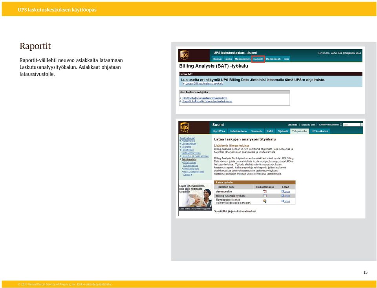Click Kirjaudu ulos in billing center header
This screenshot has height=288, width=377.
point(353,53)
